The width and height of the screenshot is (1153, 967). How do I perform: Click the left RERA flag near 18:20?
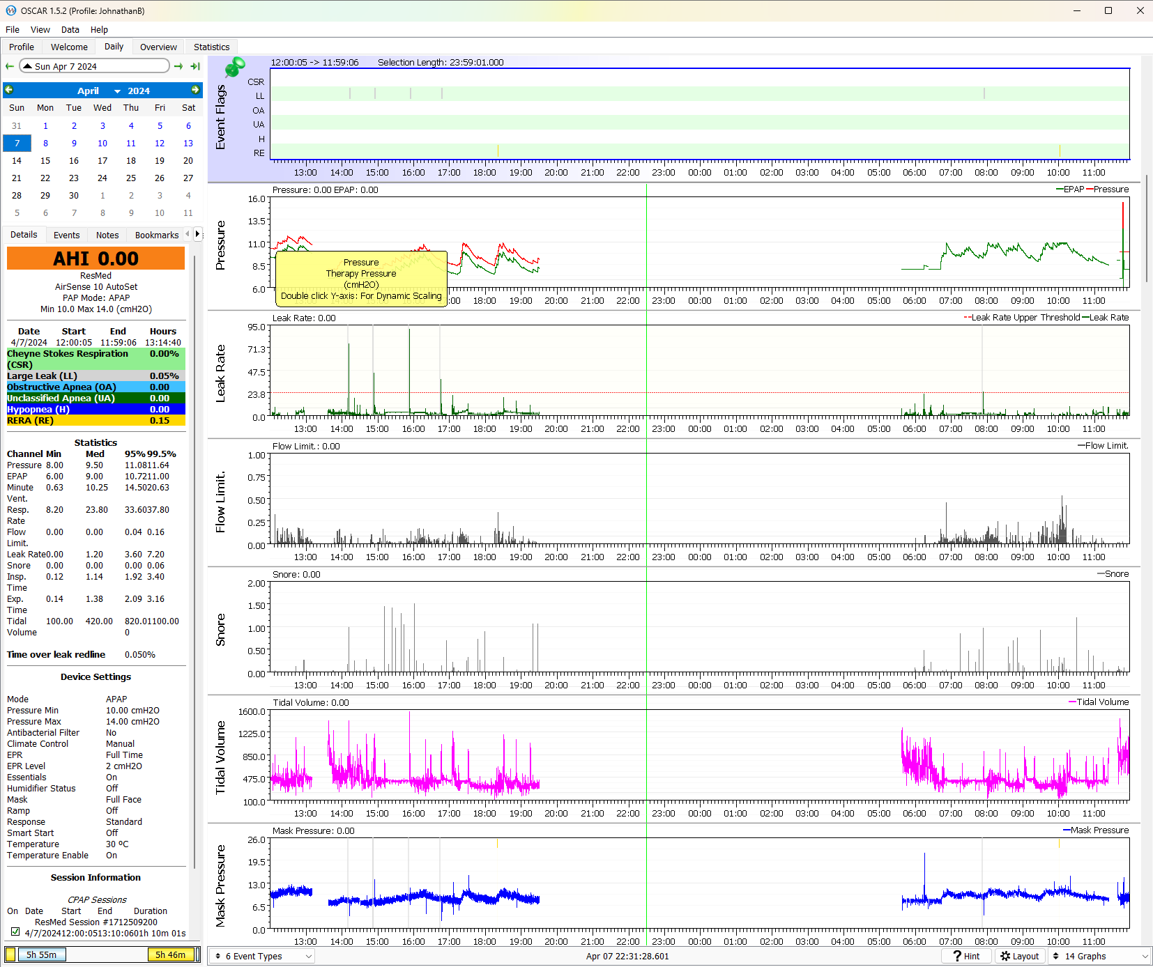click(498, 150)
